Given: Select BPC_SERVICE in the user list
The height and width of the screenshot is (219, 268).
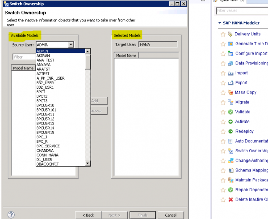Looking at the screenshot, I should (x=60, y=146).
